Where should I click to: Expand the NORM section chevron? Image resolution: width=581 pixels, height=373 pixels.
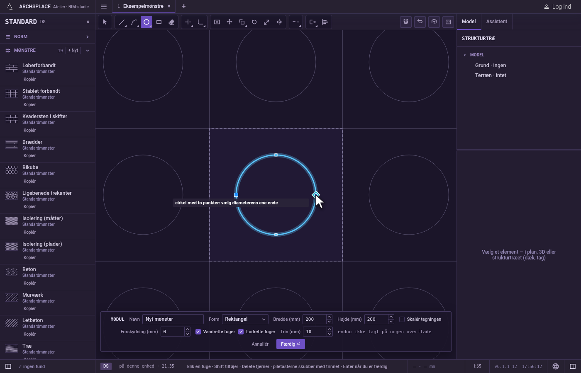click(x=88, y=37)
